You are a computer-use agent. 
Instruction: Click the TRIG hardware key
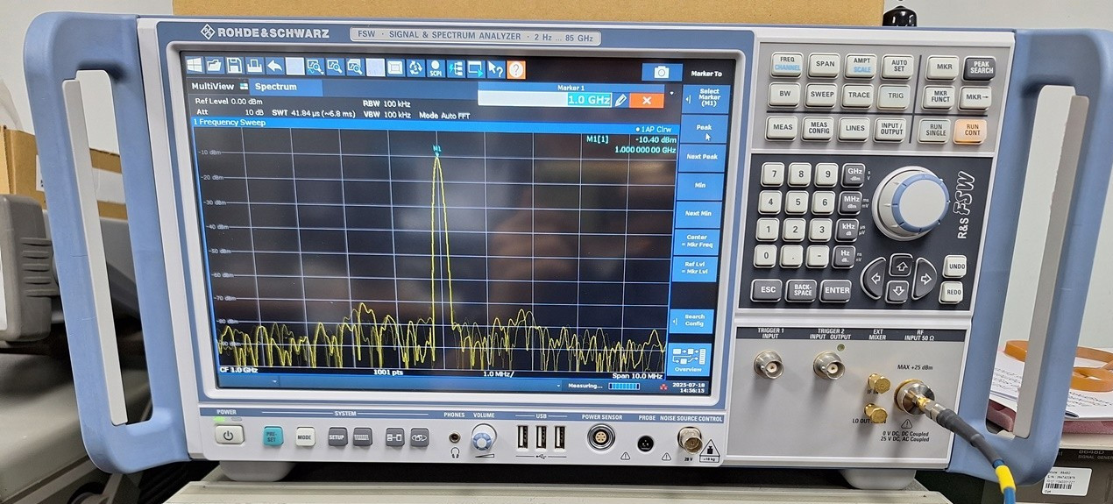[895, 96]
